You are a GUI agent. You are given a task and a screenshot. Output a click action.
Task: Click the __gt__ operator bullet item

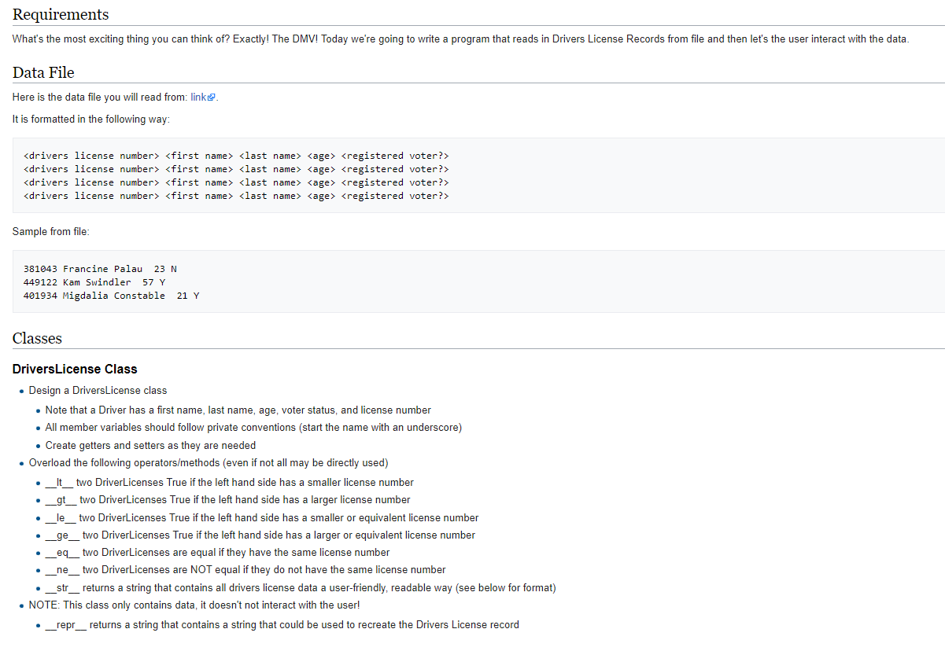pyautogui.click(x=227, y=499)
